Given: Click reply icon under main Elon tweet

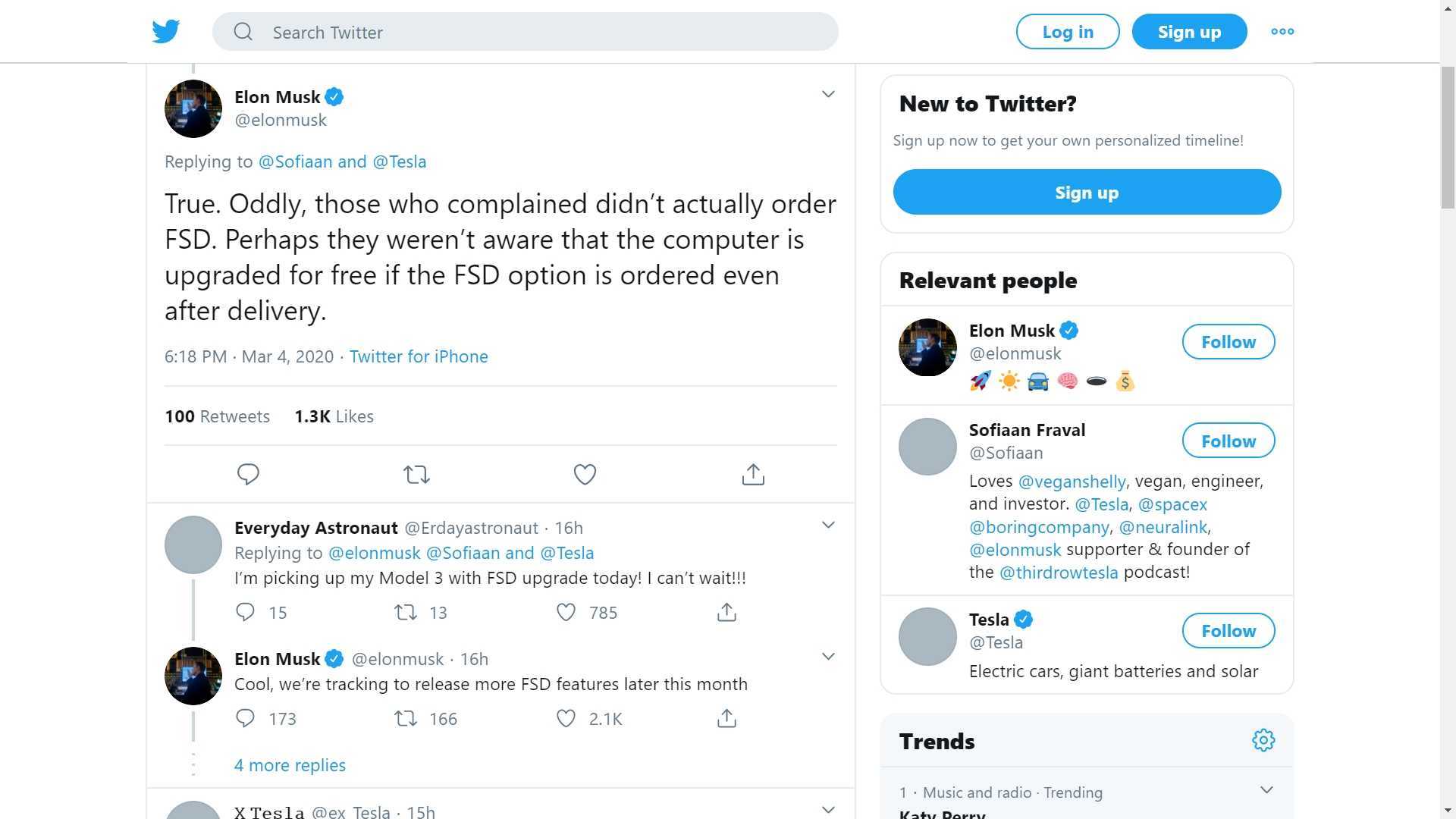Looking at the screenshot, I should click(248, 475).
